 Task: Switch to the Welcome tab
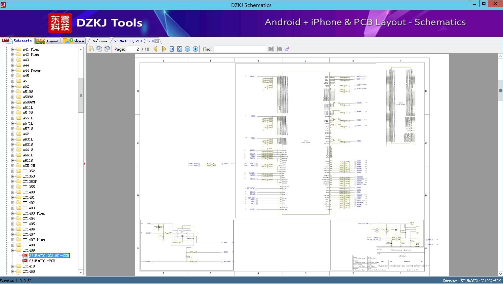(100, 41)
